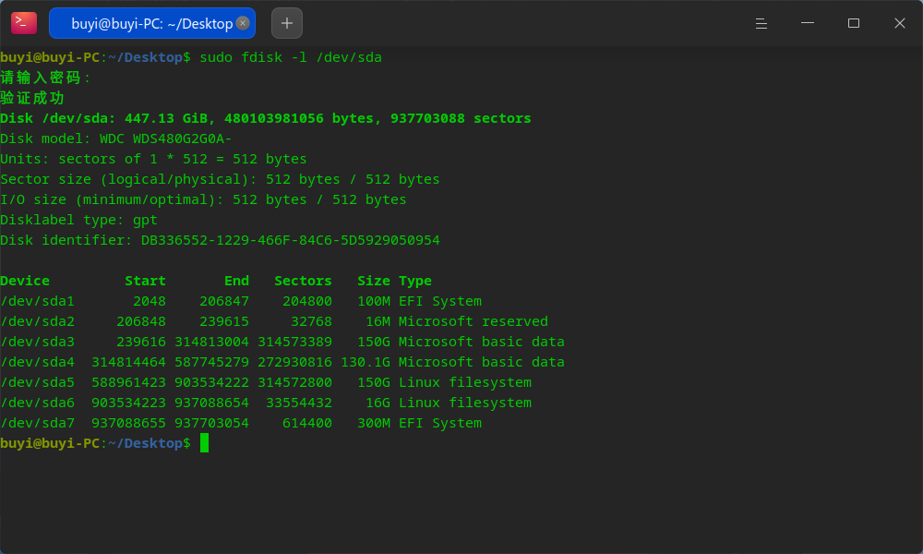Click the sudo fdisk -l /dev/sda command

click(x=291, y=57)
